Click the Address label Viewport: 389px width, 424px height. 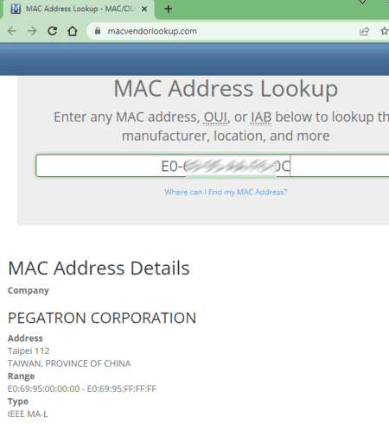(x=25, y=339)
